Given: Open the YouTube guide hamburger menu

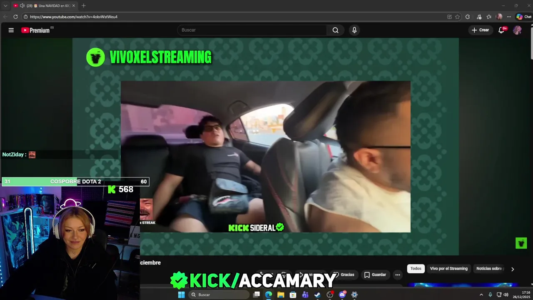Looking at the screenshot, I should pyautogui.click(x=11, y=30).
